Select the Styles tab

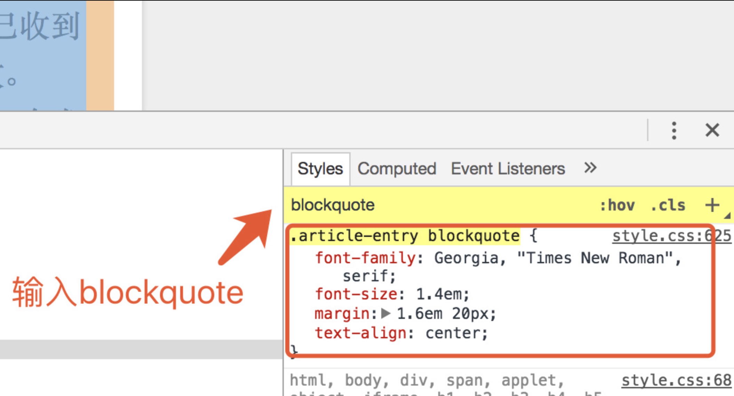[320, 169]
